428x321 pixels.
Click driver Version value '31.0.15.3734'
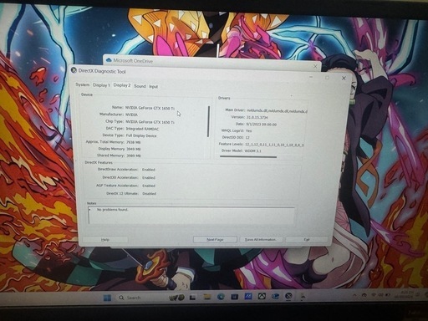click(x=257, y=117)
